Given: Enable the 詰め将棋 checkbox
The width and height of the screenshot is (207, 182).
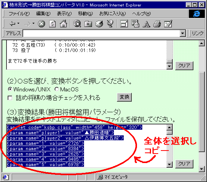Looking at the screenshot, I should pyautogui.click(x=10, y=98).
